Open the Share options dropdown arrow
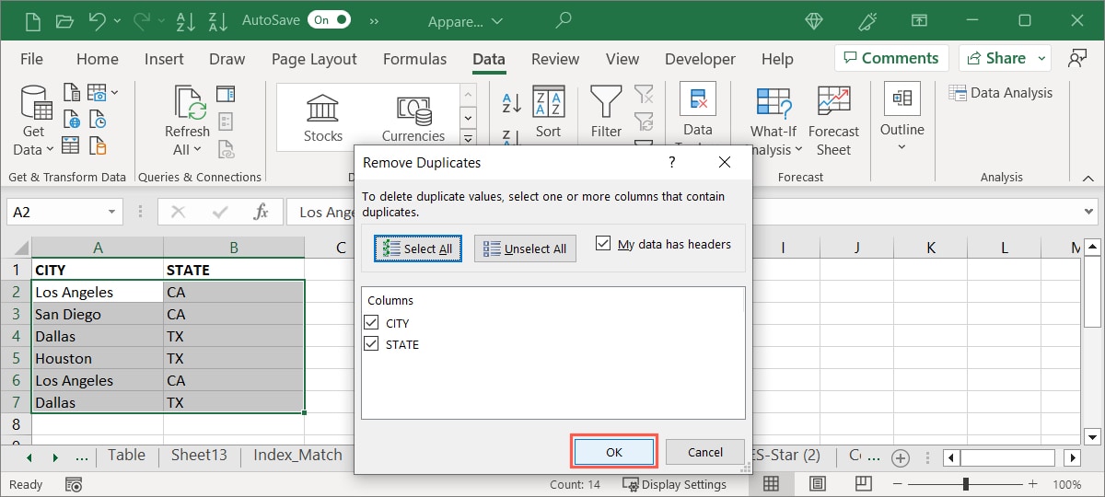The height and width of the screenshot is (497, 1105). [1041, 58]
